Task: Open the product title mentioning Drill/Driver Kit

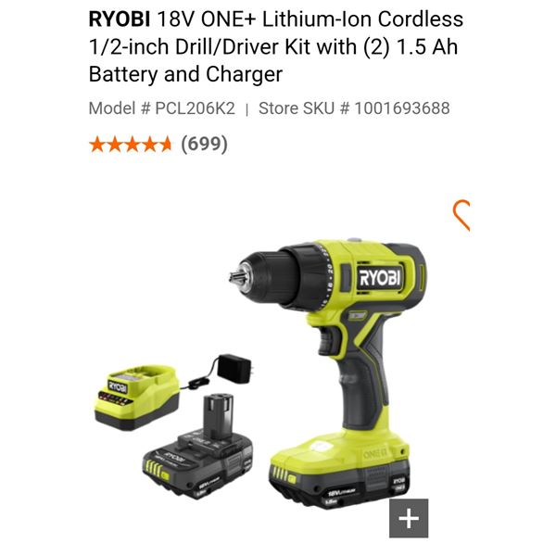Action: coord(276,47)
